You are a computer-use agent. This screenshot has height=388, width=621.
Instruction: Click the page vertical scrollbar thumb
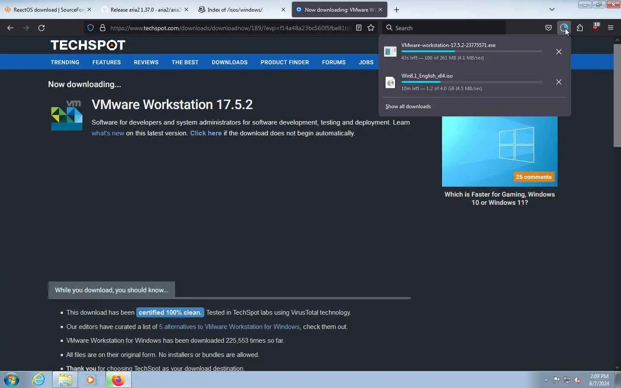click(x=617, y=95)
